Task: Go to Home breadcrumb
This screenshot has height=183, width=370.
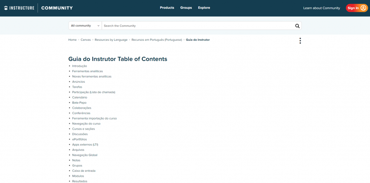Action: [72, 40]
